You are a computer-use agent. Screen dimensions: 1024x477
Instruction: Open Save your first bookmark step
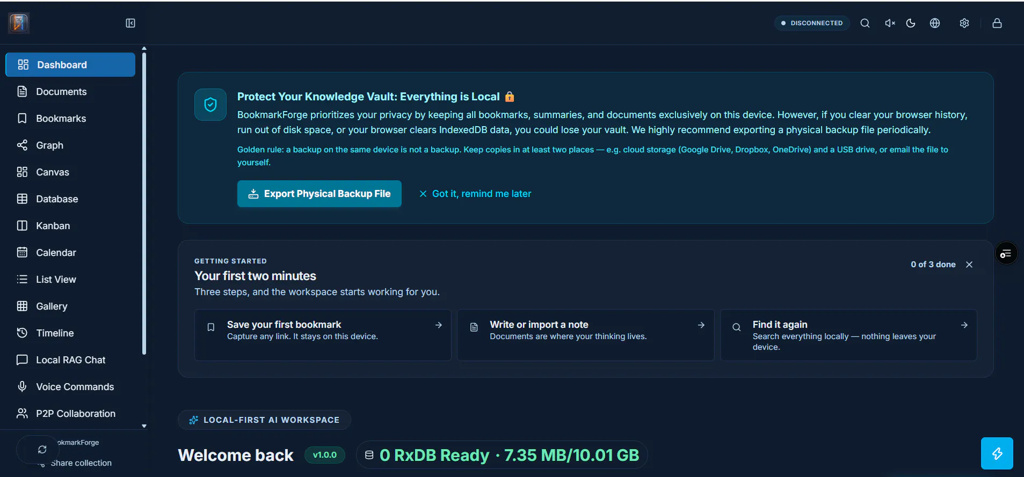click(323, 335)
